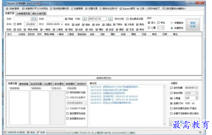
Task: Adjust 小黑屋 120 value stepper
Action: 197,98
